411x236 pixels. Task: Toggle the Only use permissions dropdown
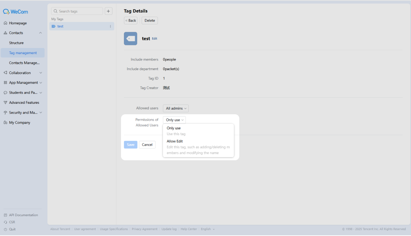click(x=174, y=120)
